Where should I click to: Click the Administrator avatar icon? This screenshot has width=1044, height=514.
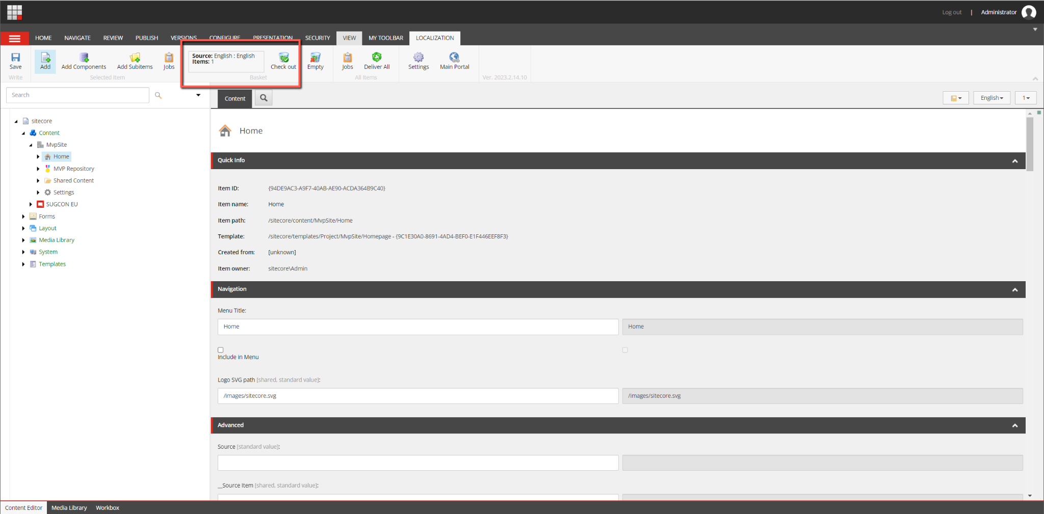tap(1029, 12)
